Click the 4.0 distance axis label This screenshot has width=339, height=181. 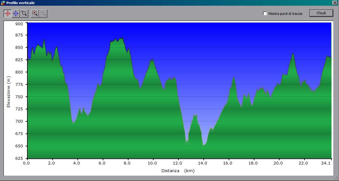tap(77, 163)
